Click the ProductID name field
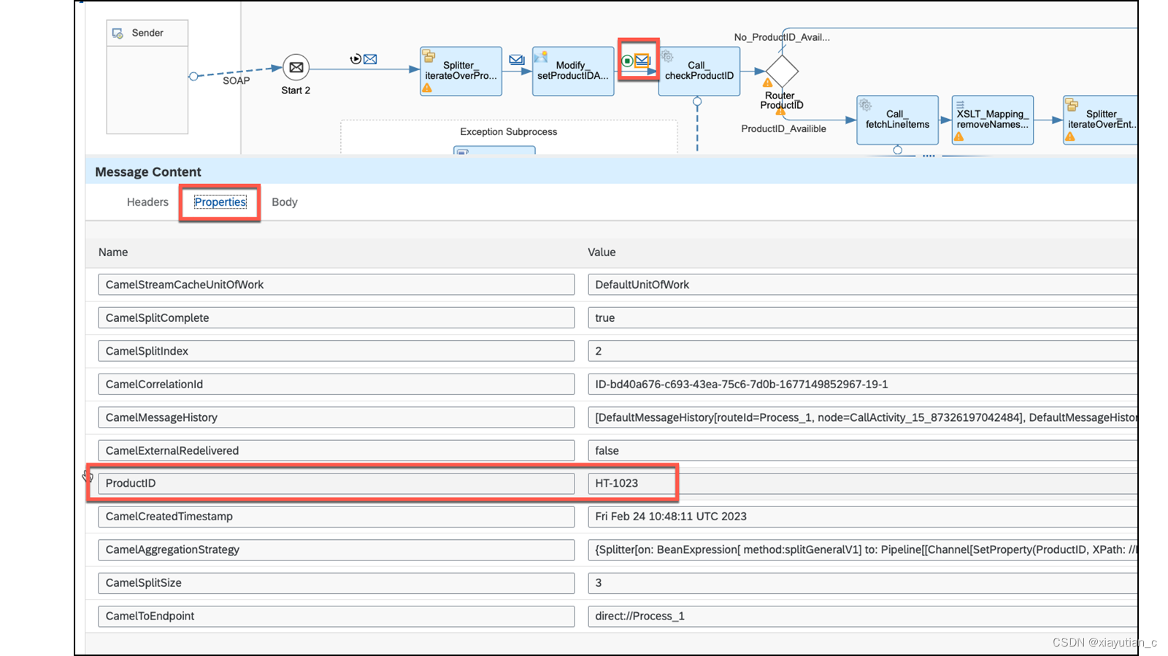 pyautogui.click(x=336, y=483)
